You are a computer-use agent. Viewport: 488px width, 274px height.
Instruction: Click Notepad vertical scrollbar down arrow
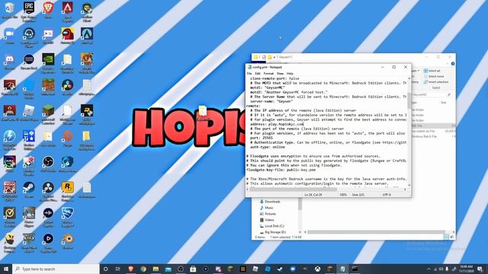[409, 185]
